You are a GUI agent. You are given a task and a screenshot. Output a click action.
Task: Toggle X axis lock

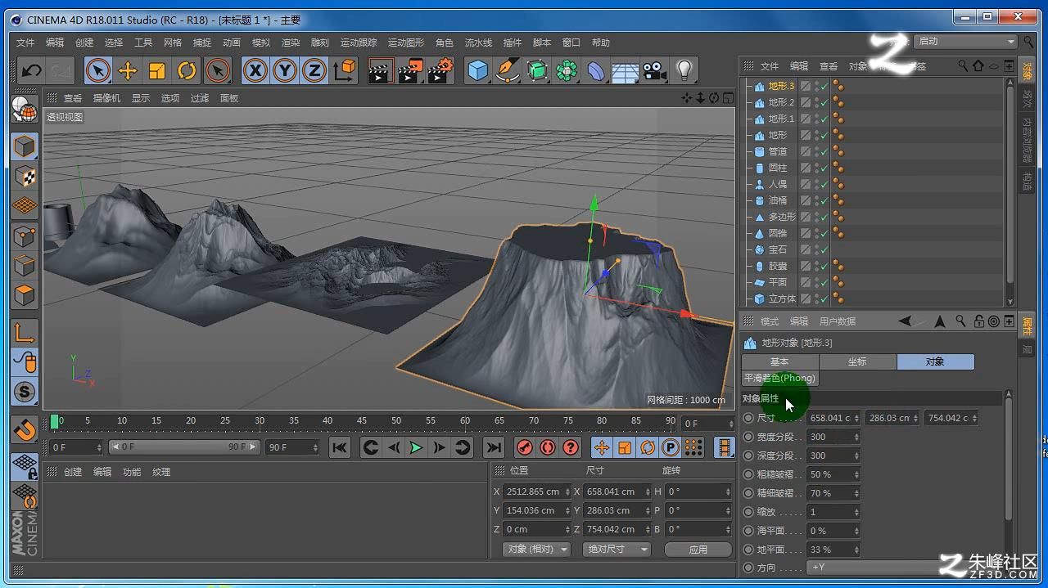[x=255, y=71]
